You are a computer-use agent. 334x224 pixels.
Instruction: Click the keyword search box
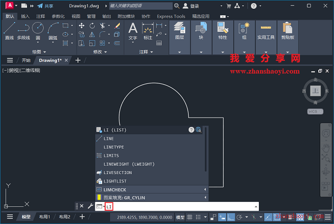point(141,6)
